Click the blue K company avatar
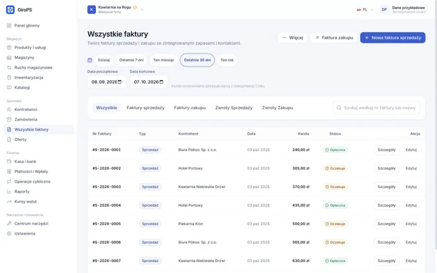The image size is (437, 273). [x=92, y=10]
